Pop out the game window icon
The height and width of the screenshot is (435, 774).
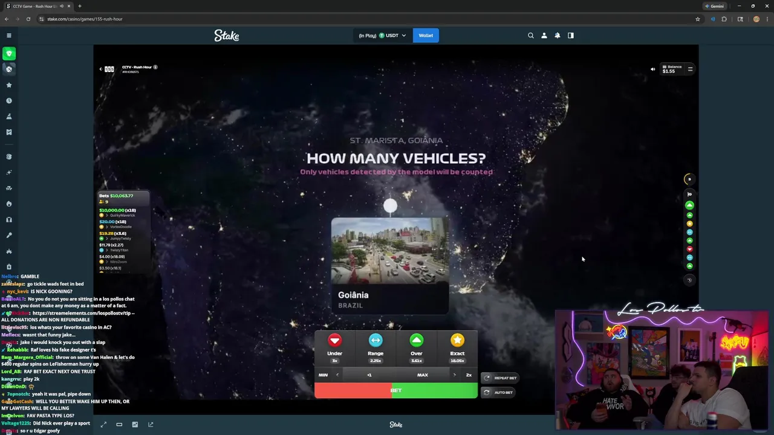[x=151, y=425]
